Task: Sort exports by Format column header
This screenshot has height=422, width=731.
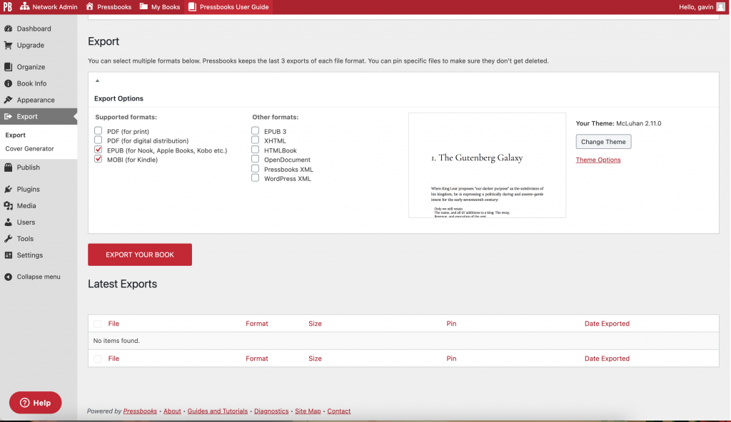Action: click(x=257, y=324)
